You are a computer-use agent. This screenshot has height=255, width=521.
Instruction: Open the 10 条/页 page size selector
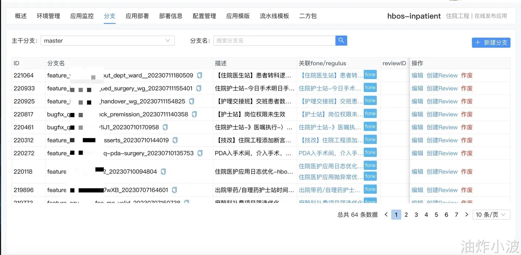(x=491, y=215)
